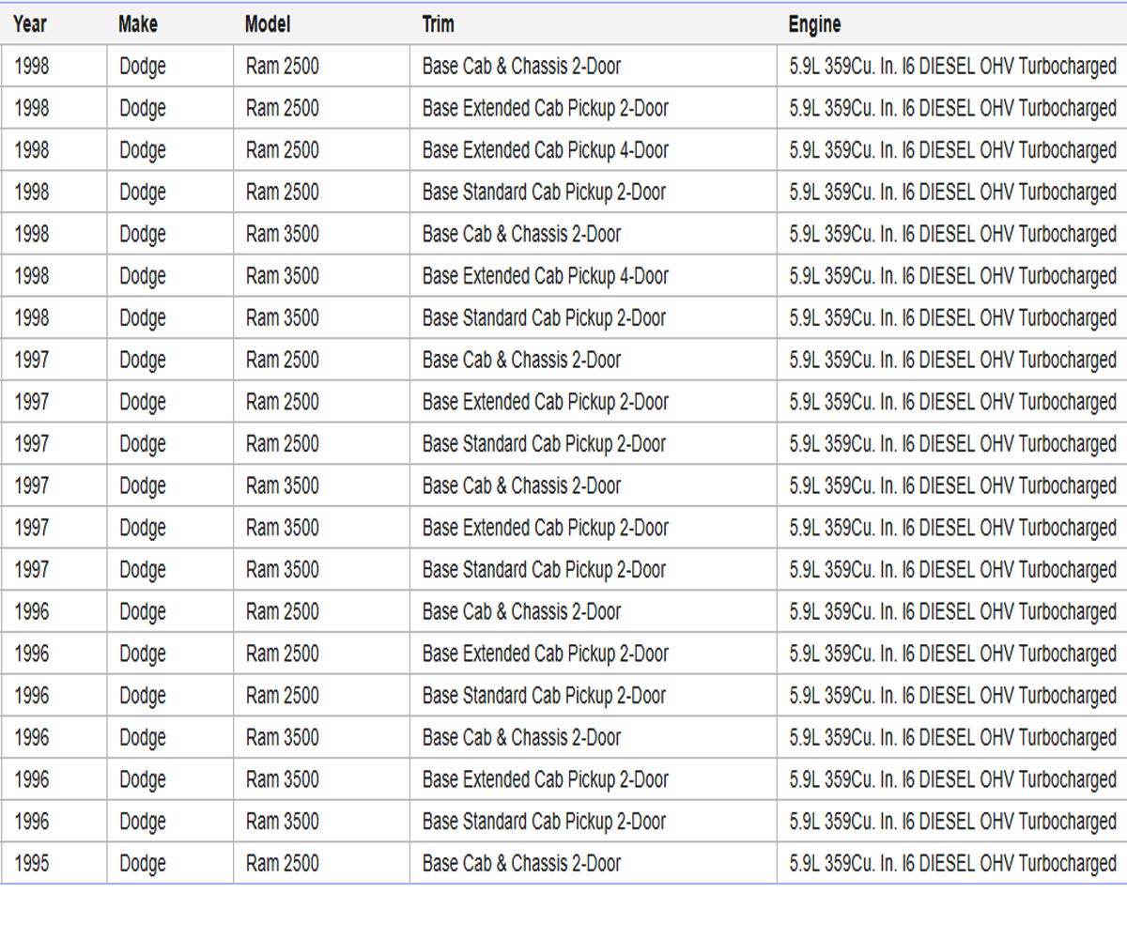Click the Trim column header
Viewport: 1127px width, 939px height.
(438, 24)
